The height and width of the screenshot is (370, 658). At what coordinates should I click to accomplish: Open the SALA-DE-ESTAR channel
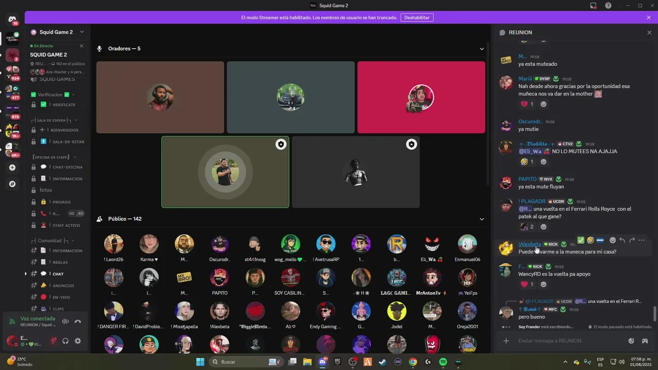click(58, 142)
